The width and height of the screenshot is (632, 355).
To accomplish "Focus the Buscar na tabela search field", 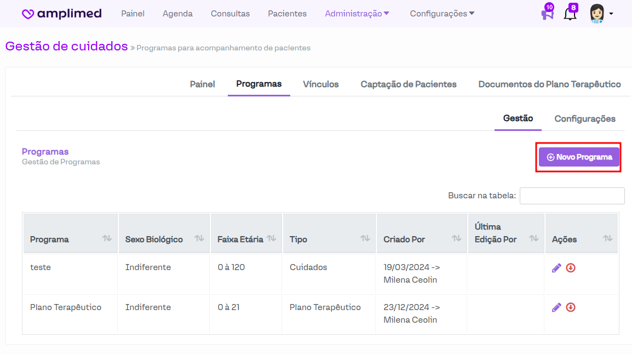I will [x=572, y=196].
